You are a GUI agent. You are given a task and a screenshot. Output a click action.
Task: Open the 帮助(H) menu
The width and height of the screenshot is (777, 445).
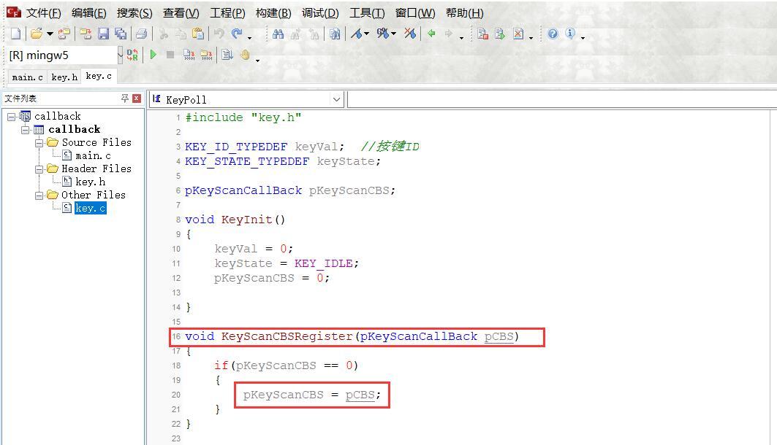[464, 13]
